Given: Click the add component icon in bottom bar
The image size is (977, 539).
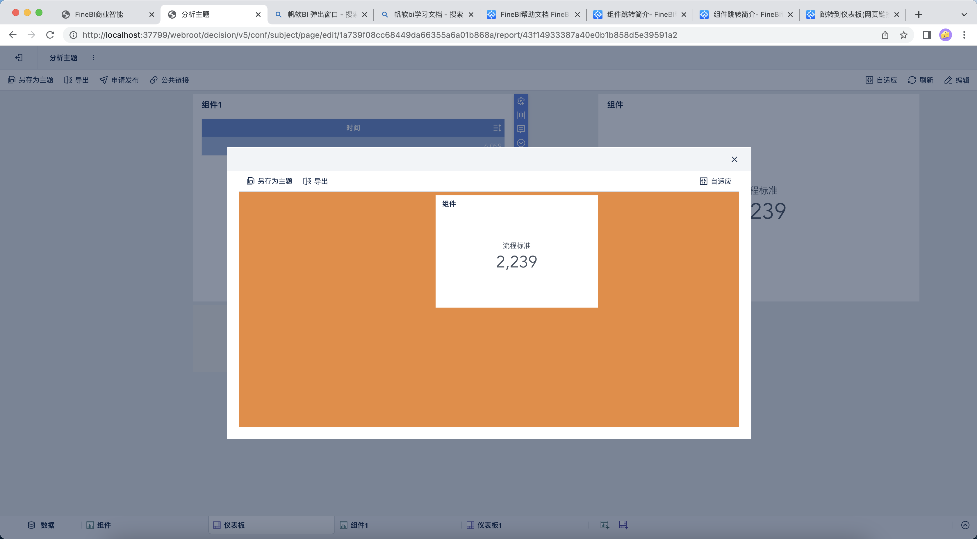Looking at the screenshot, I should [605, 525].
